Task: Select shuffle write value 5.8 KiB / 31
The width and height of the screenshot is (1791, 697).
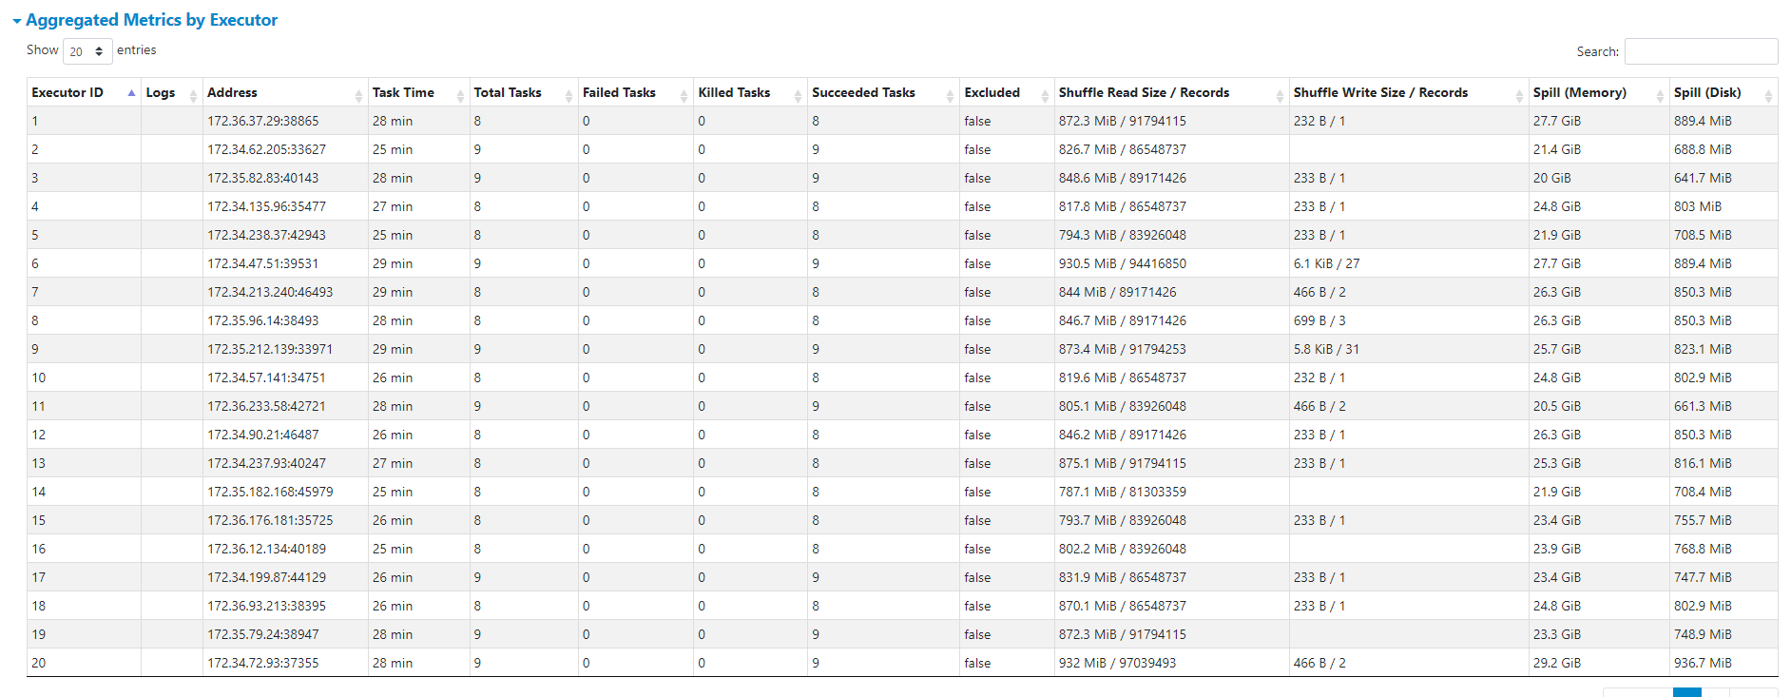Action: click(x=1326, y=349)
